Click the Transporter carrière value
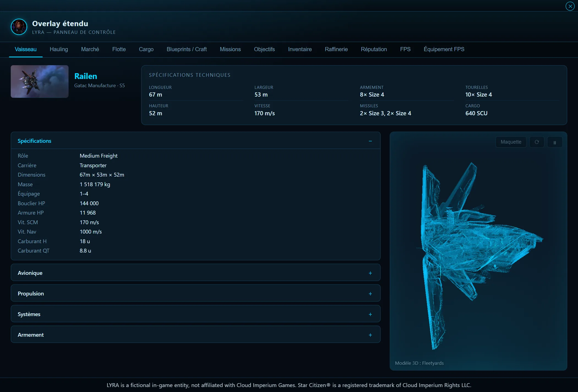The width and height of the screenshot is (578, 392). tap(93, 165)
